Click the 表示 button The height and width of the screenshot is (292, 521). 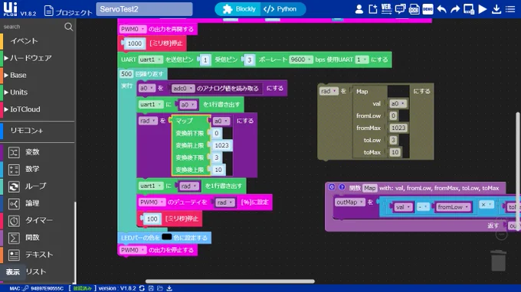[12, 272]
